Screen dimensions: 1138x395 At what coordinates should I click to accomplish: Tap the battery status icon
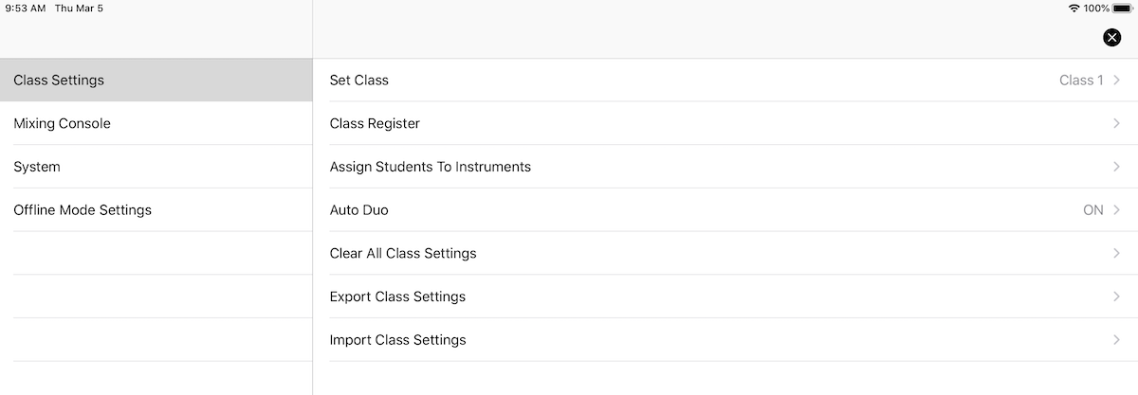pos(1122,8)
